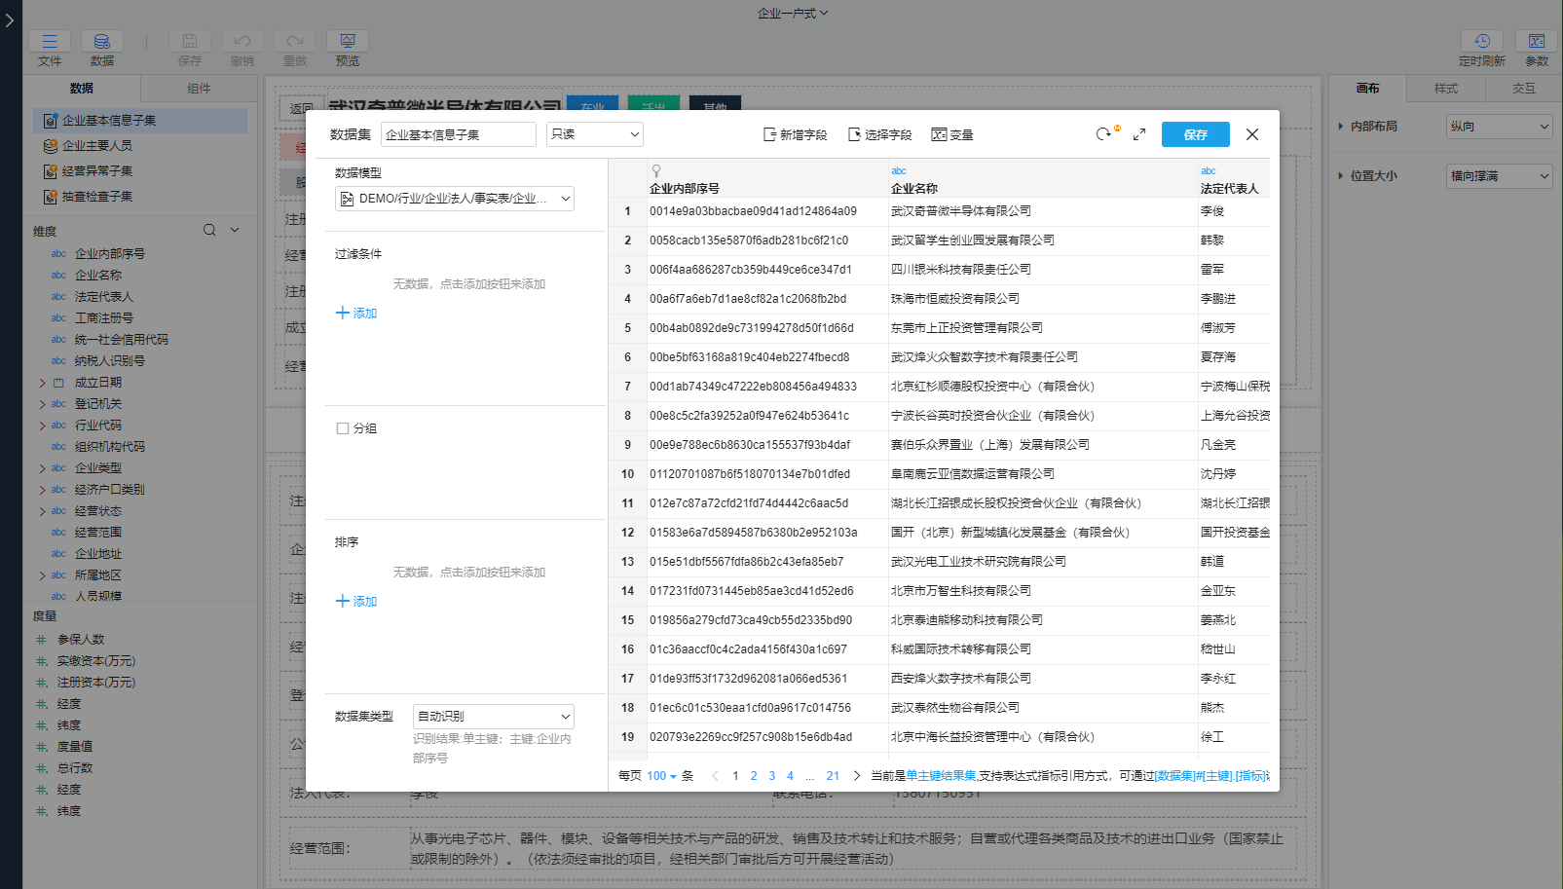Click the refresh data icon in dialog
This screenshot has width=1563, height=889.
(1102, 134)
